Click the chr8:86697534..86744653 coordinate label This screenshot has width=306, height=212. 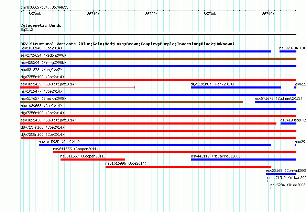pyautogui.click(x=44, y=7)
